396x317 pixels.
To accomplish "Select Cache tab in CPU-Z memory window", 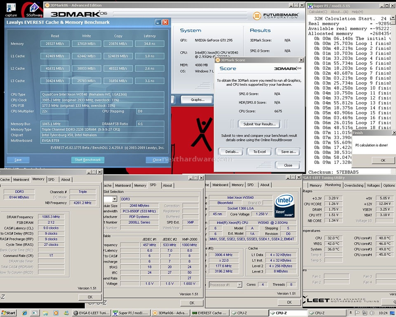I will [x=5, y=180].
